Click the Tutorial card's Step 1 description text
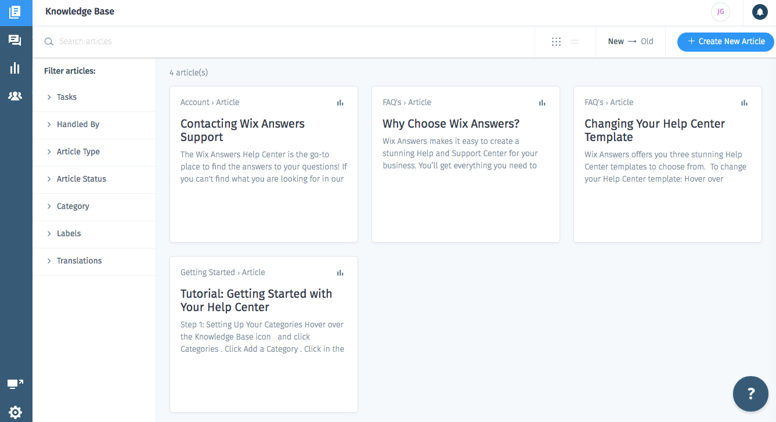776x422 pixels. pyautogui.click(x=262, y=337)
